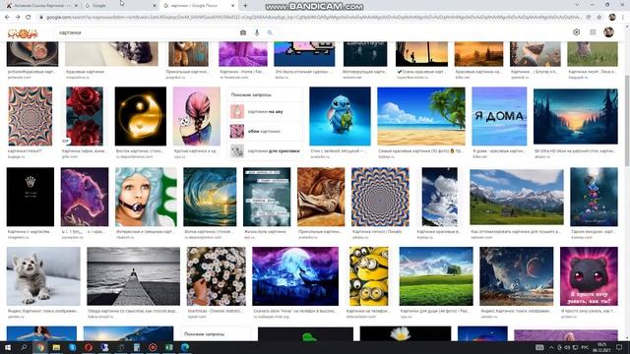Image resolution: width=630 pixels, height=354 pixels.
Task: Open the green field with lone tree image
Action: coord(436,276)
